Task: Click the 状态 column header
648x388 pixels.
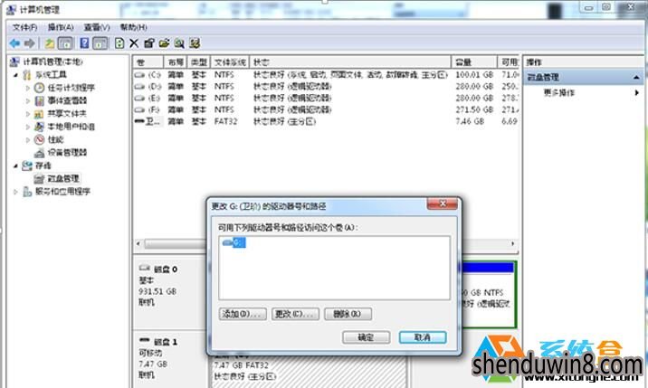Action: click(x=350, y=62)
